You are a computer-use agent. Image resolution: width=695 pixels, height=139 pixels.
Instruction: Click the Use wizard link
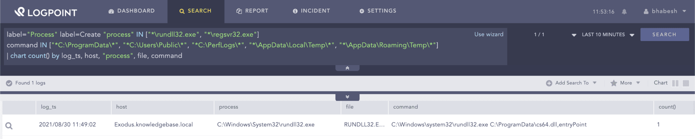489,34
